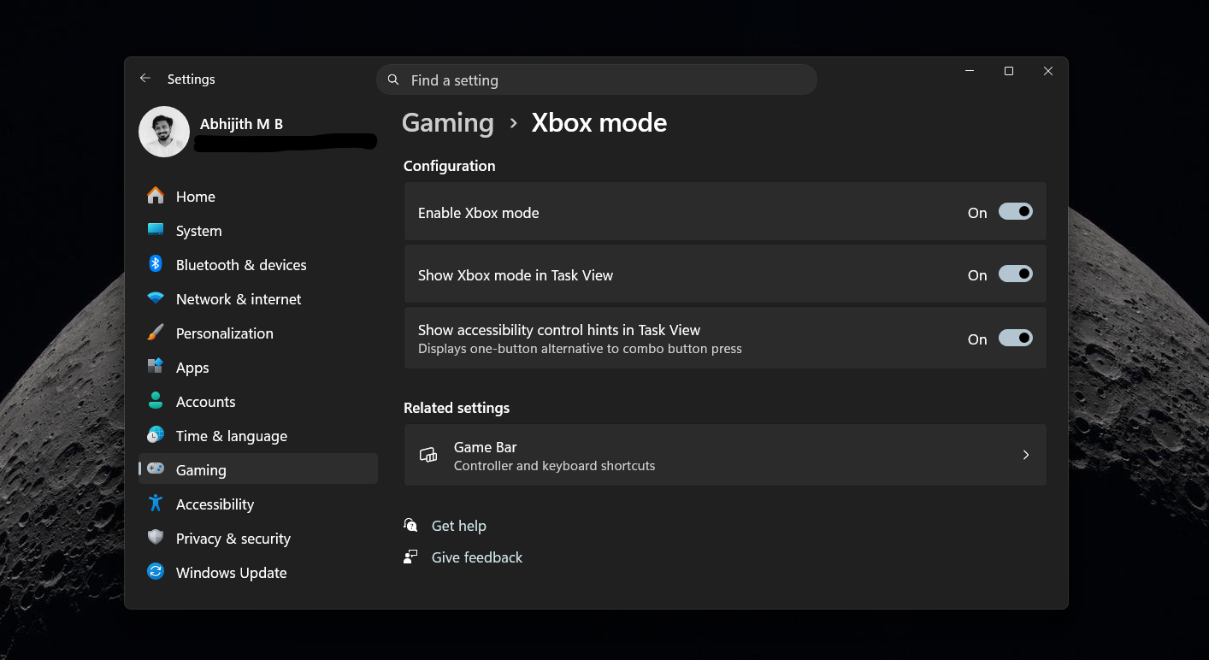The width and height of the screenshot is (1209, 660).
Task: Click the Privacy shield icon
Action: (x=156, y=538)
